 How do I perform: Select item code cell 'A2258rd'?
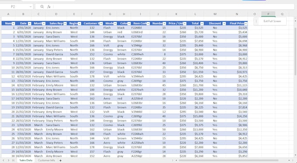click(140, 98)
